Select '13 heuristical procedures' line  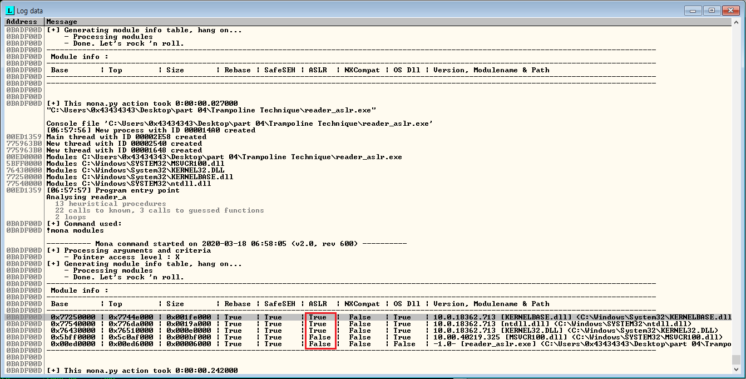[111, 204]
